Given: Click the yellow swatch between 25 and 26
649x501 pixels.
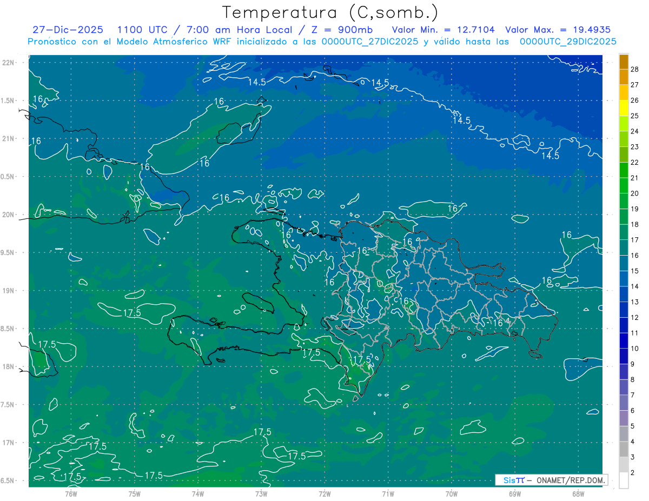Looking at the screenshot, I should [624, 108].
